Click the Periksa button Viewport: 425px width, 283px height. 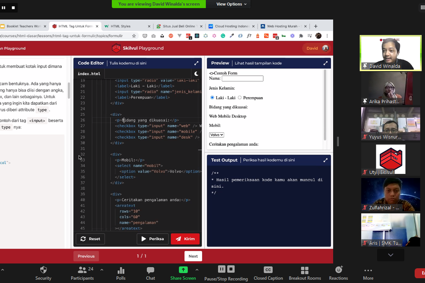click(x=153, y=239)
